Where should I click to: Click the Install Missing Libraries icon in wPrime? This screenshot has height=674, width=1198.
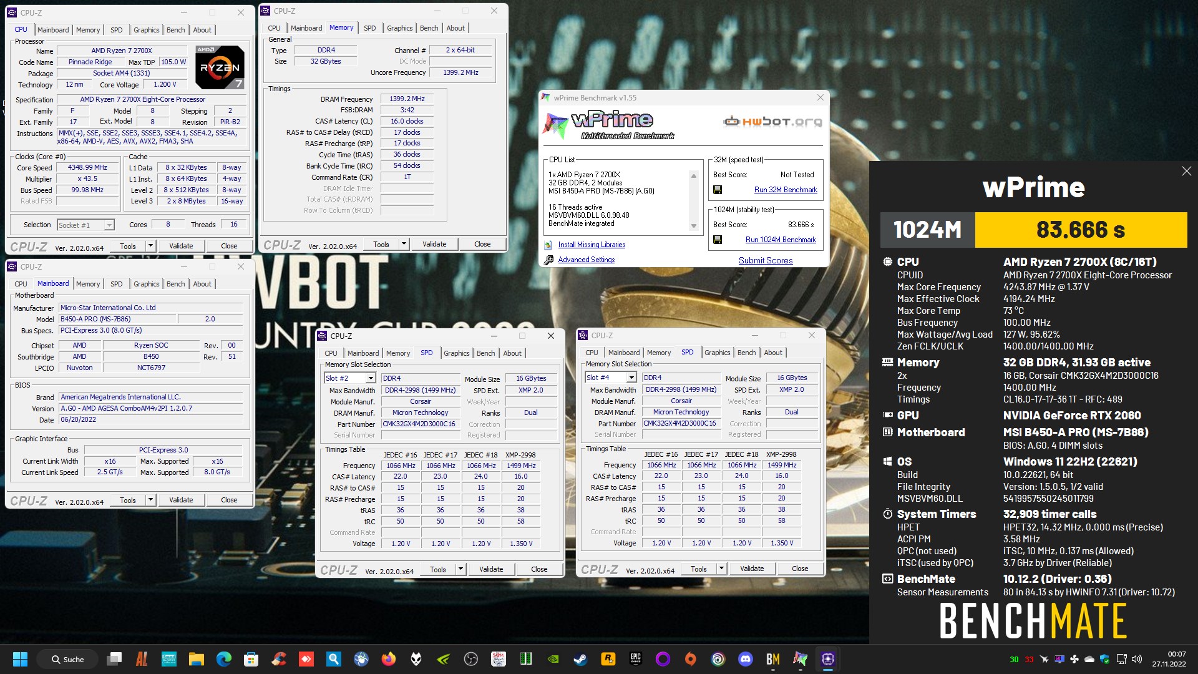coord(548,245)
